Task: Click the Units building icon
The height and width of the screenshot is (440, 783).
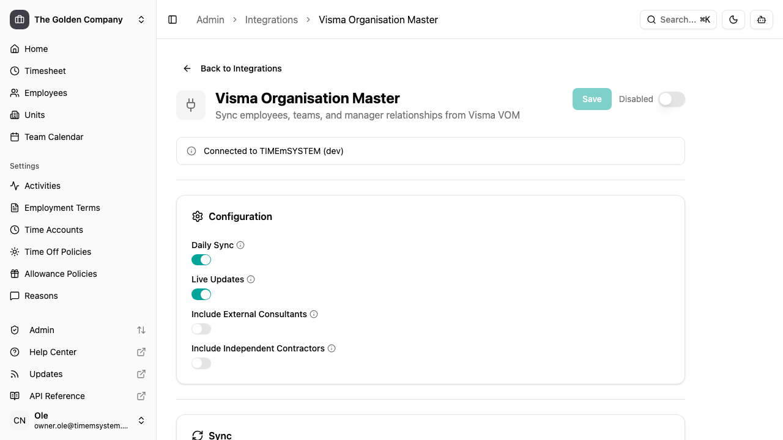Action: click(x=15, y=115)
